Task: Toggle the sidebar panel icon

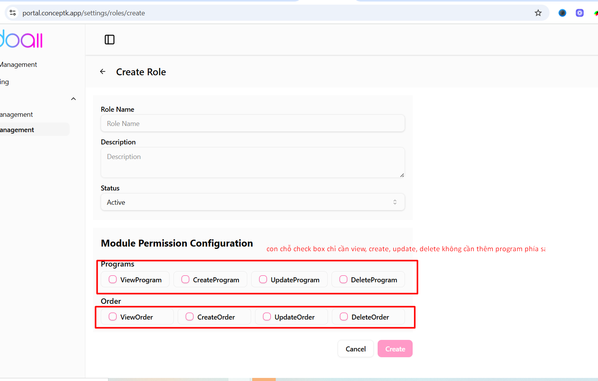Action: (x=110, y=40)
